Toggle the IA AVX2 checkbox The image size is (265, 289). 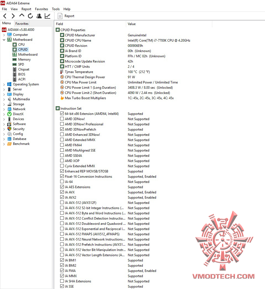point(62,197)
